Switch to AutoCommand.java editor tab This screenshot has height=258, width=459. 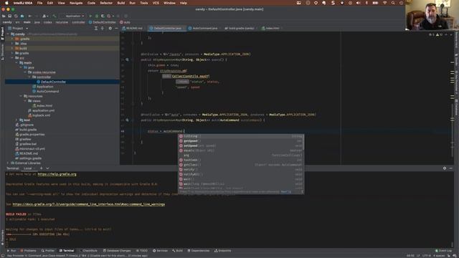tap(203, 29)
